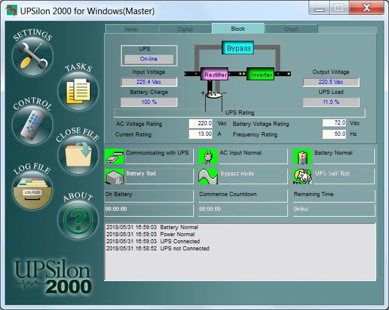Open the About question mark icon
389x310 pixels.
click(78, 220)
